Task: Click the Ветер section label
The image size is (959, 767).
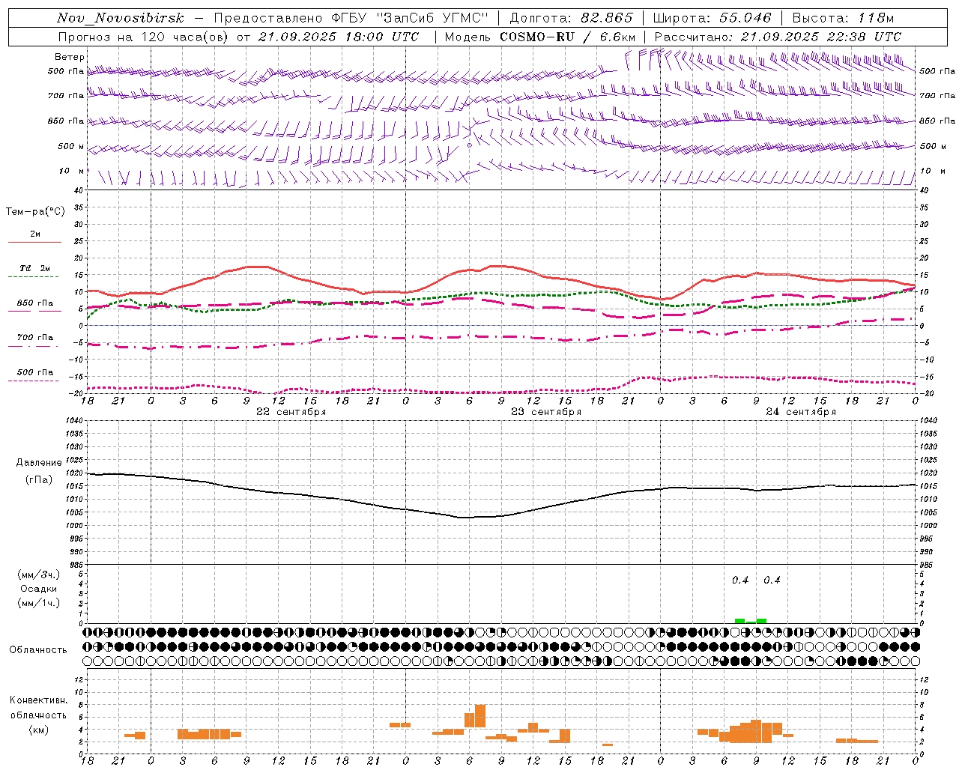Action: point(69,57)
